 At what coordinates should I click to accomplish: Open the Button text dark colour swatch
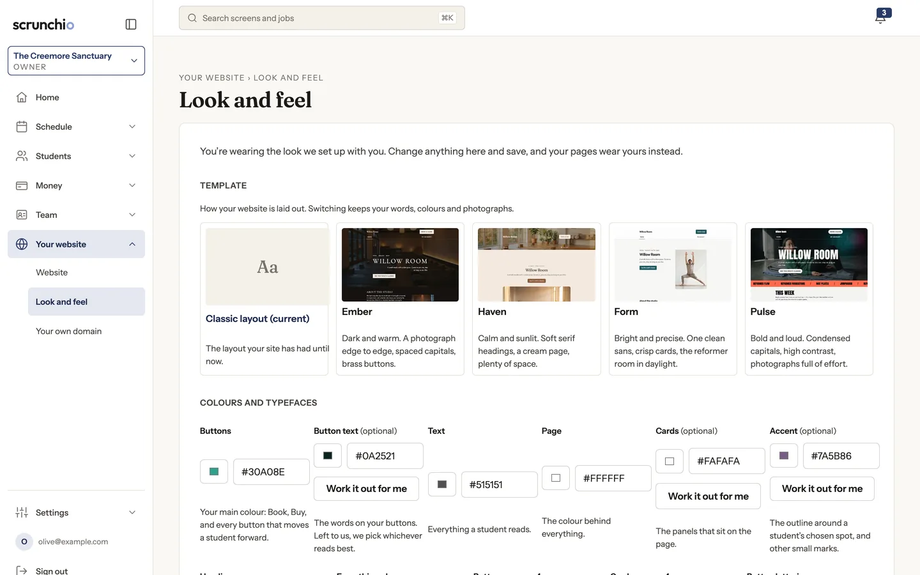[328, 456]
